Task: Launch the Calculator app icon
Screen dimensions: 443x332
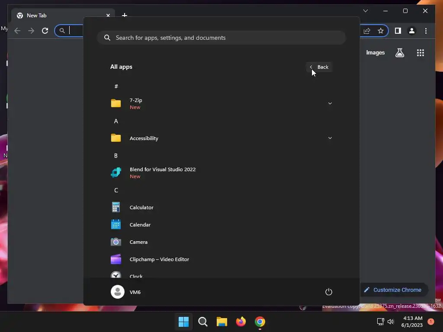Action: [x=116, y=207]
